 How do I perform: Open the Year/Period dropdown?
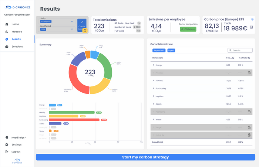click(57, 29)
